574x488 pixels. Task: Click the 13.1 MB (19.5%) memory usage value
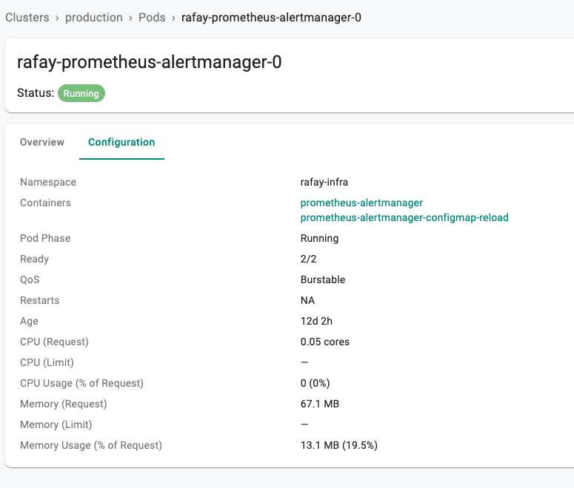click(x=339, y=445)
